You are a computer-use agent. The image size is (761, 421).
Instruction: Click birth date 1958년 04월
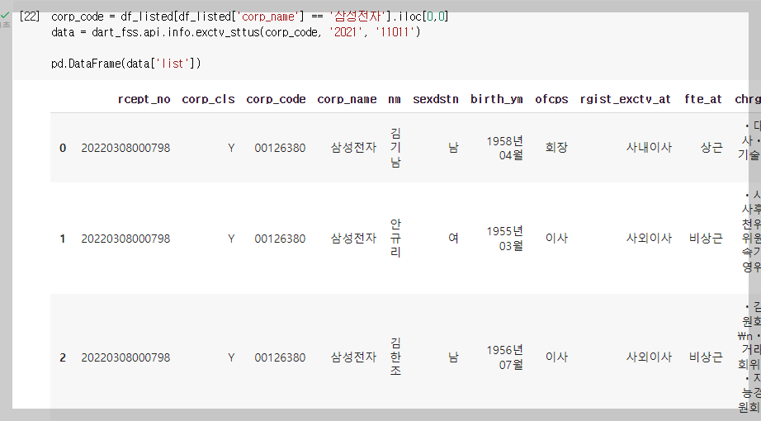click(505, 148)
